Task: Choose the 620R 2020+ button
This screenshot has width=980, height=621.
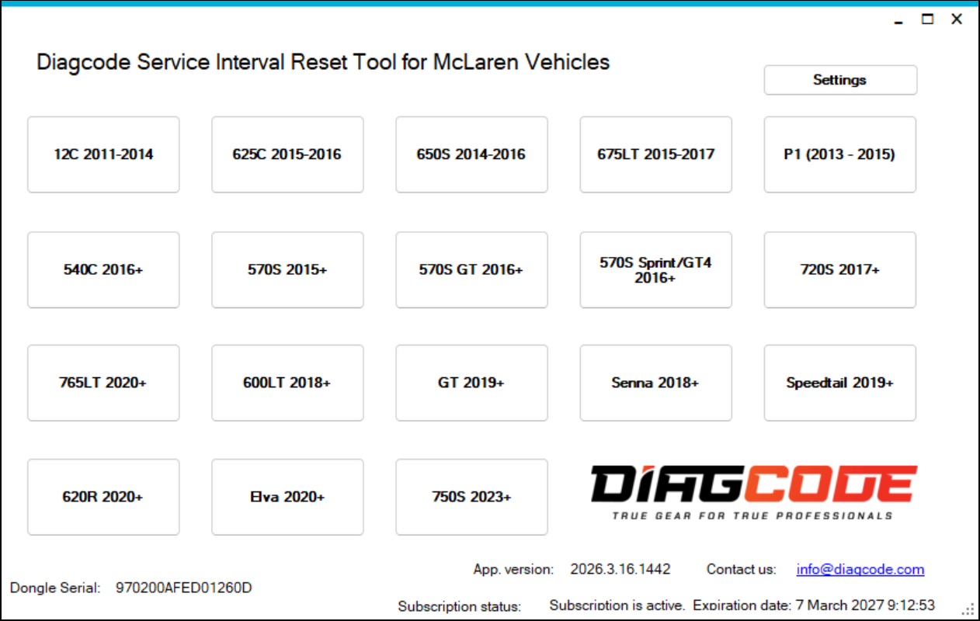Action: point(103,497)
